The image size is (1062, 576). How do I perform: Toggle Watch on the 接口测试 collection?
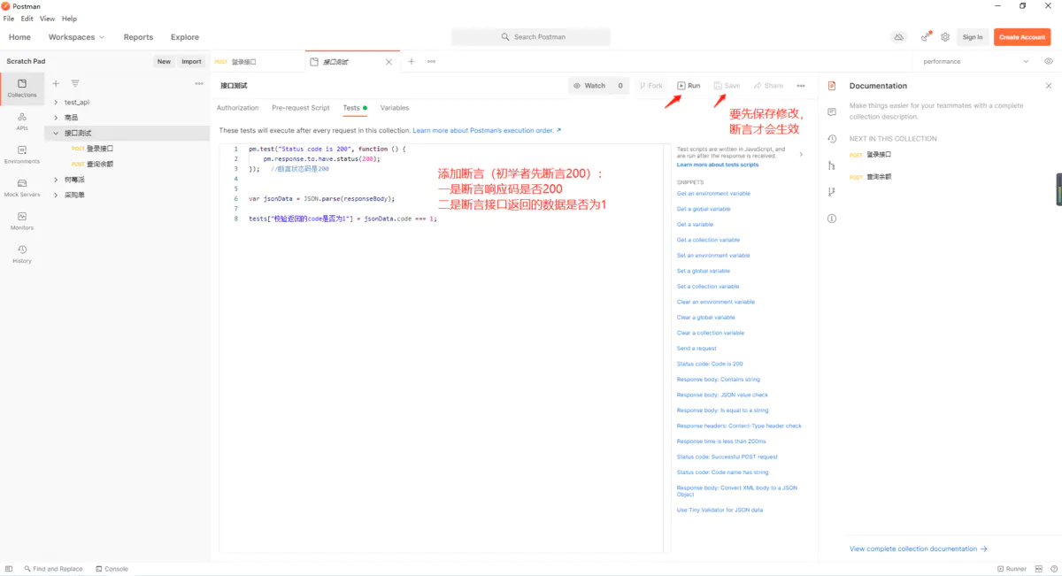tap(589, 86)
